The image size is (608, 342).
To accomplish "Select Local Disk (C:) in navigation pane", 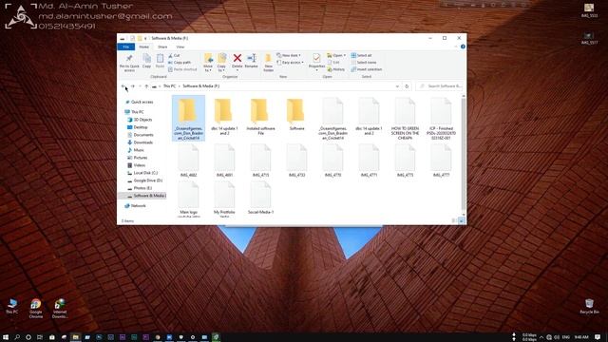I will click(143, 173).
